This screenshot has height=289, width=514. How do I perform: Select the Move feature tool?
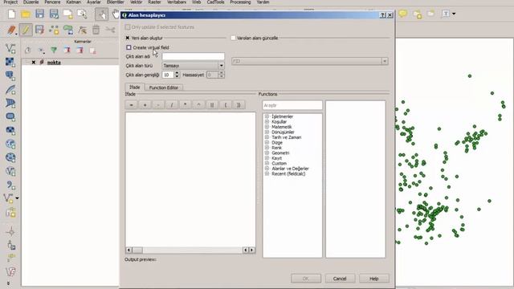67,30
